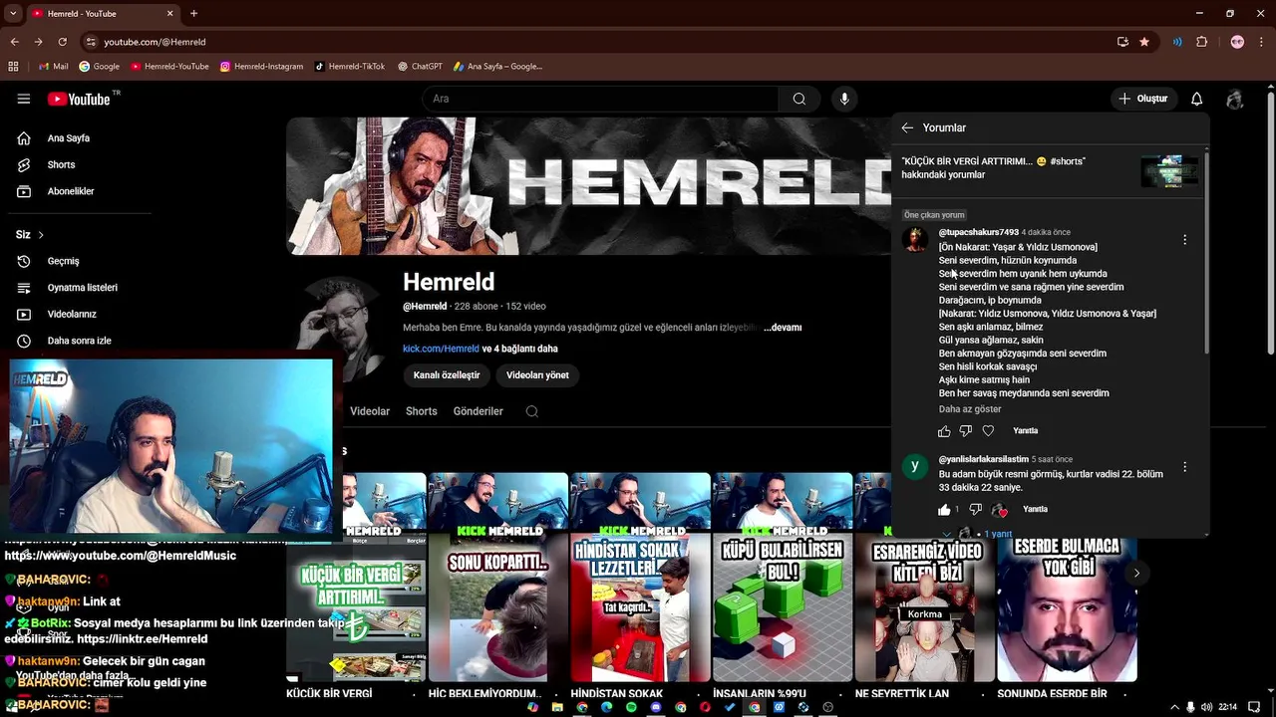Switch to the channel Shorts tab
The image size is (1276, 717).
pyautogui.click(x=422, y=411)
